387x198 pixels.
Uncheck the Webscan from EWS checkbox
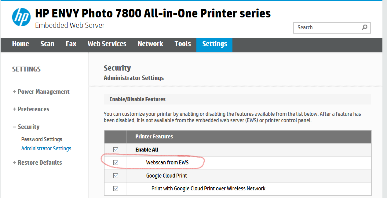pyautogui.click(x=116, y=163)
